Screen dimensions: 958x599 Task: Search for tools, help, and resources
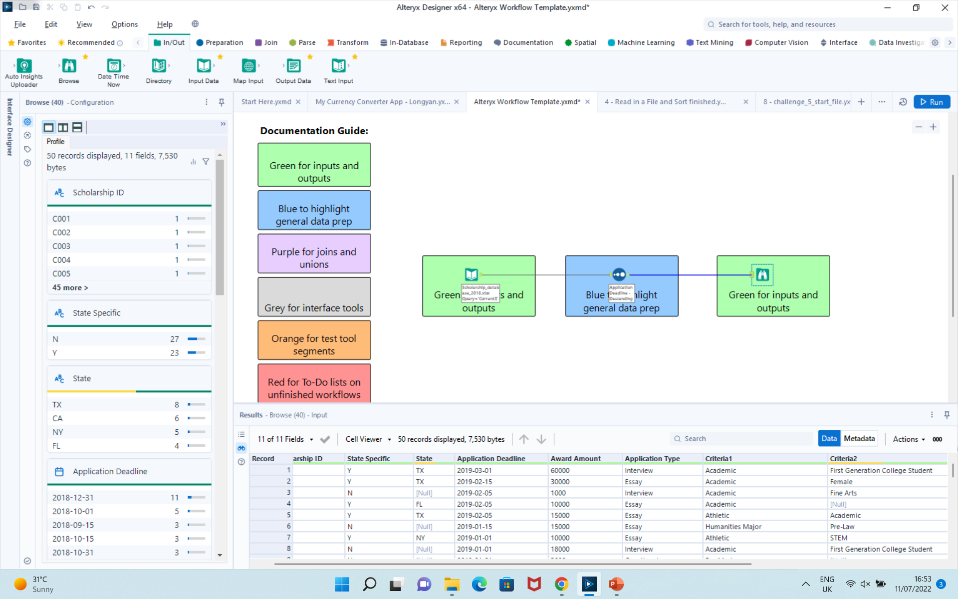pyautogui.click(x=828, y=24)
